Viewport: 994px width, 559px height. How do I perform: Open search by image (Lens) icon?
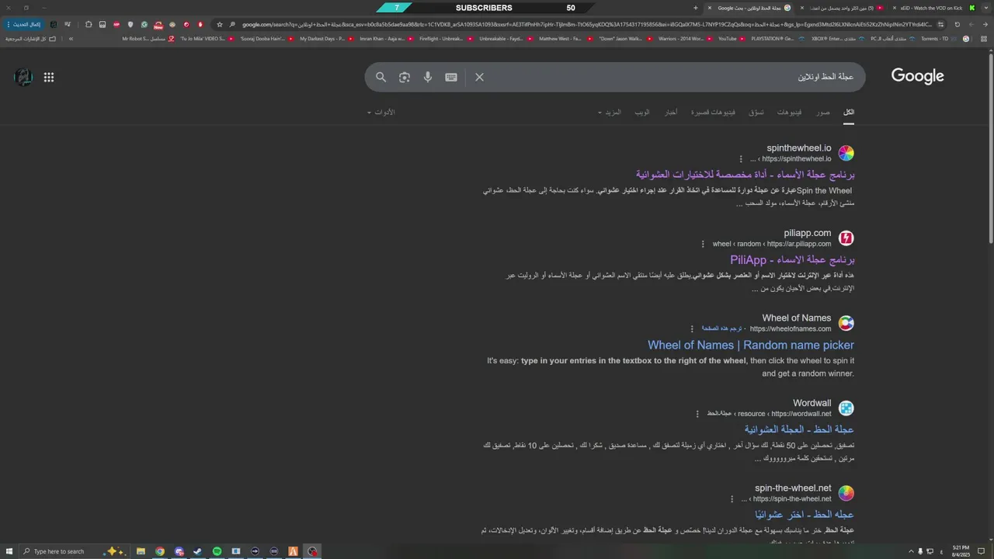pos(405,77)
